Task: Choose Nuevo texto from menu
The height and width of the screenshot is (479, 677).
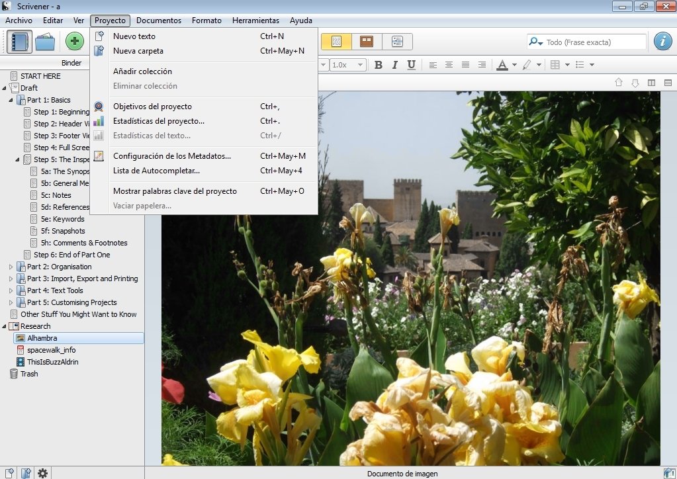Action: [204, 36]
